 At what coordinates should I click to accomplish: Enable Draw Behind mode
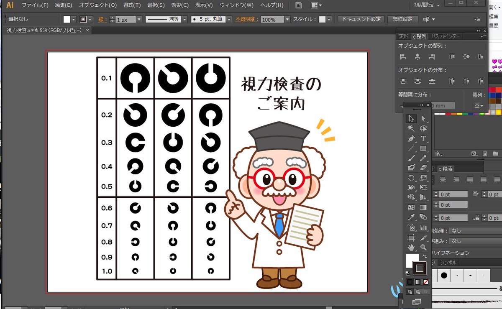click(418, 291)
